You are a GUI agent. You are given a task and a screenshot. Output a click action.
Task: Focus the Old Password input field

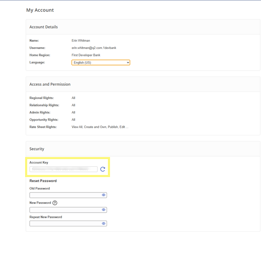click(x=65, y=195)
